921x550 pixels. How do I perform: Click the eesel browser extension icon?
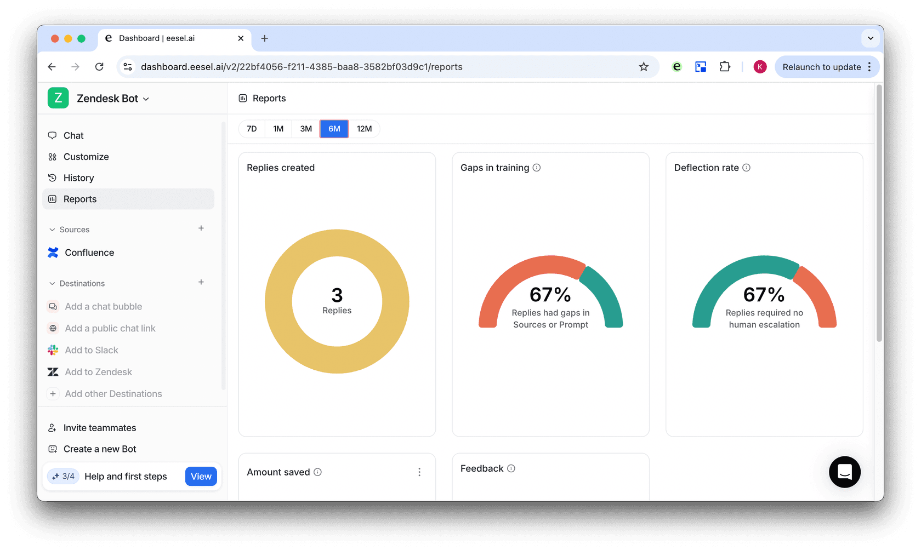pyautogui.click(x=677, y=67)
